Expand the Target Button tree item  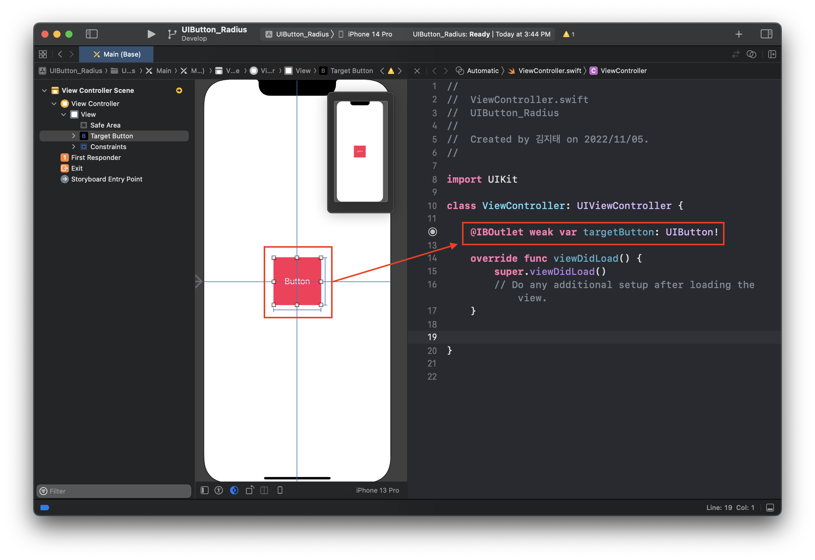pos(73,136)
